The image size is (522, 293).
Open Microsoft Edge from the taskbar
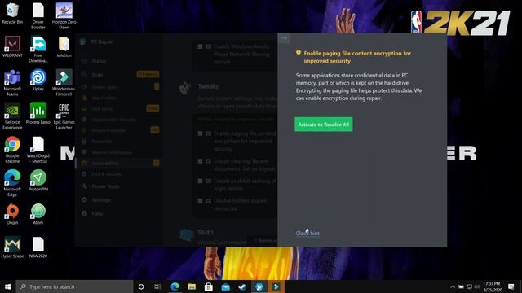point(175,286)
